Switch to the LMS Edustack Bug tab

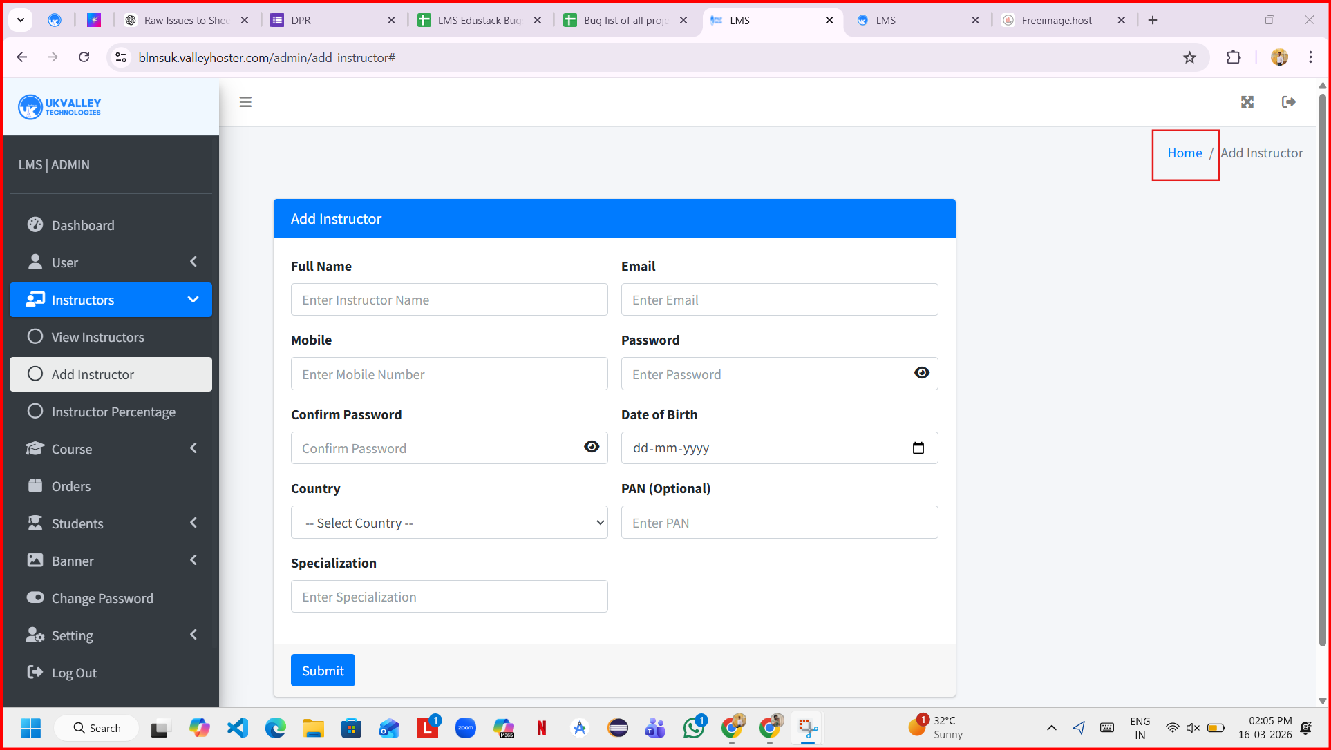(479, 21)
